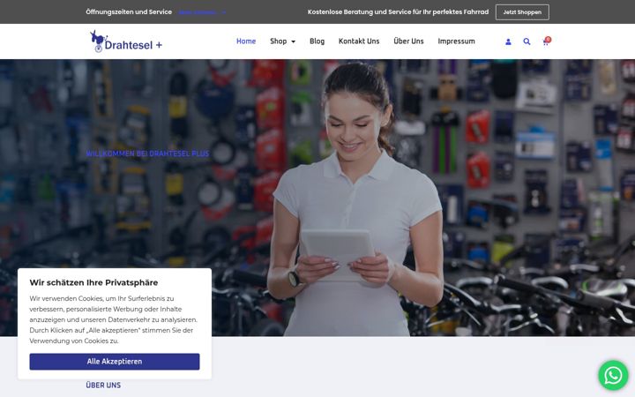Open the search magnifier icon
This screenshot has height=397, width=635.
tap(527, 41)
